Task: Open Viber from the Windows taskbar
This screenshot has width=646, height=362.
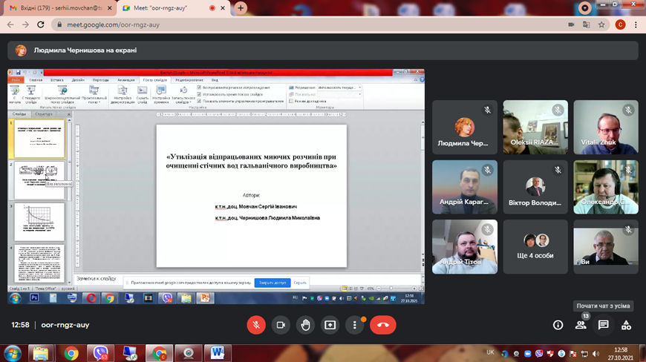Action: [100, 353]
